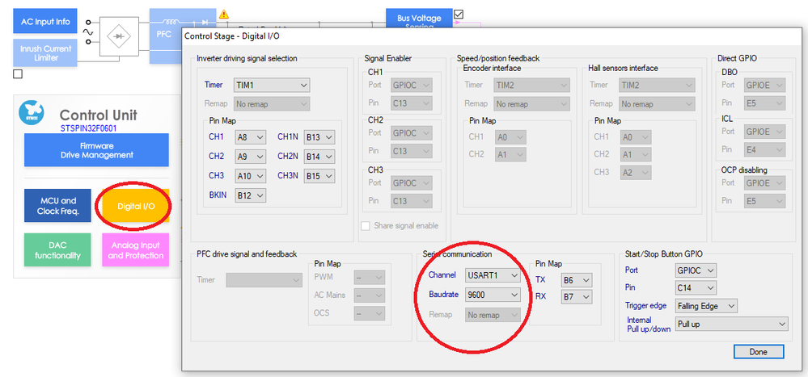Enable the Share signal enable checkbox
Viewport: 808px width, 377px height.
pyautogui.click(x=366, y=226)
